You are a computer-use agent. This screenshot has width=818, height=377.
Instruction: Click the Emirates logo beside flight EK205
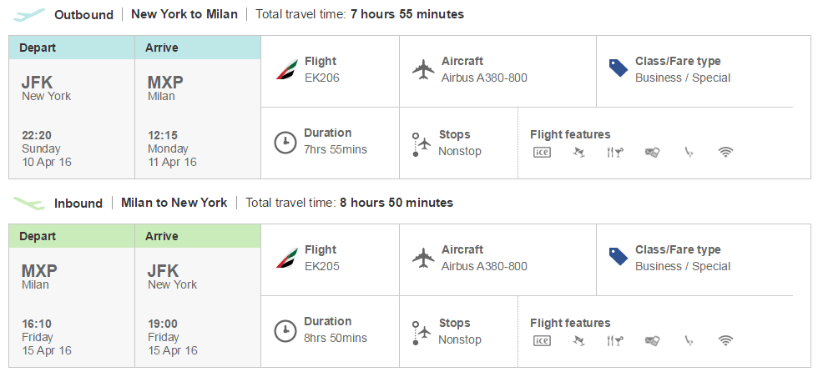pyautogui.click(x=286, y=259)
